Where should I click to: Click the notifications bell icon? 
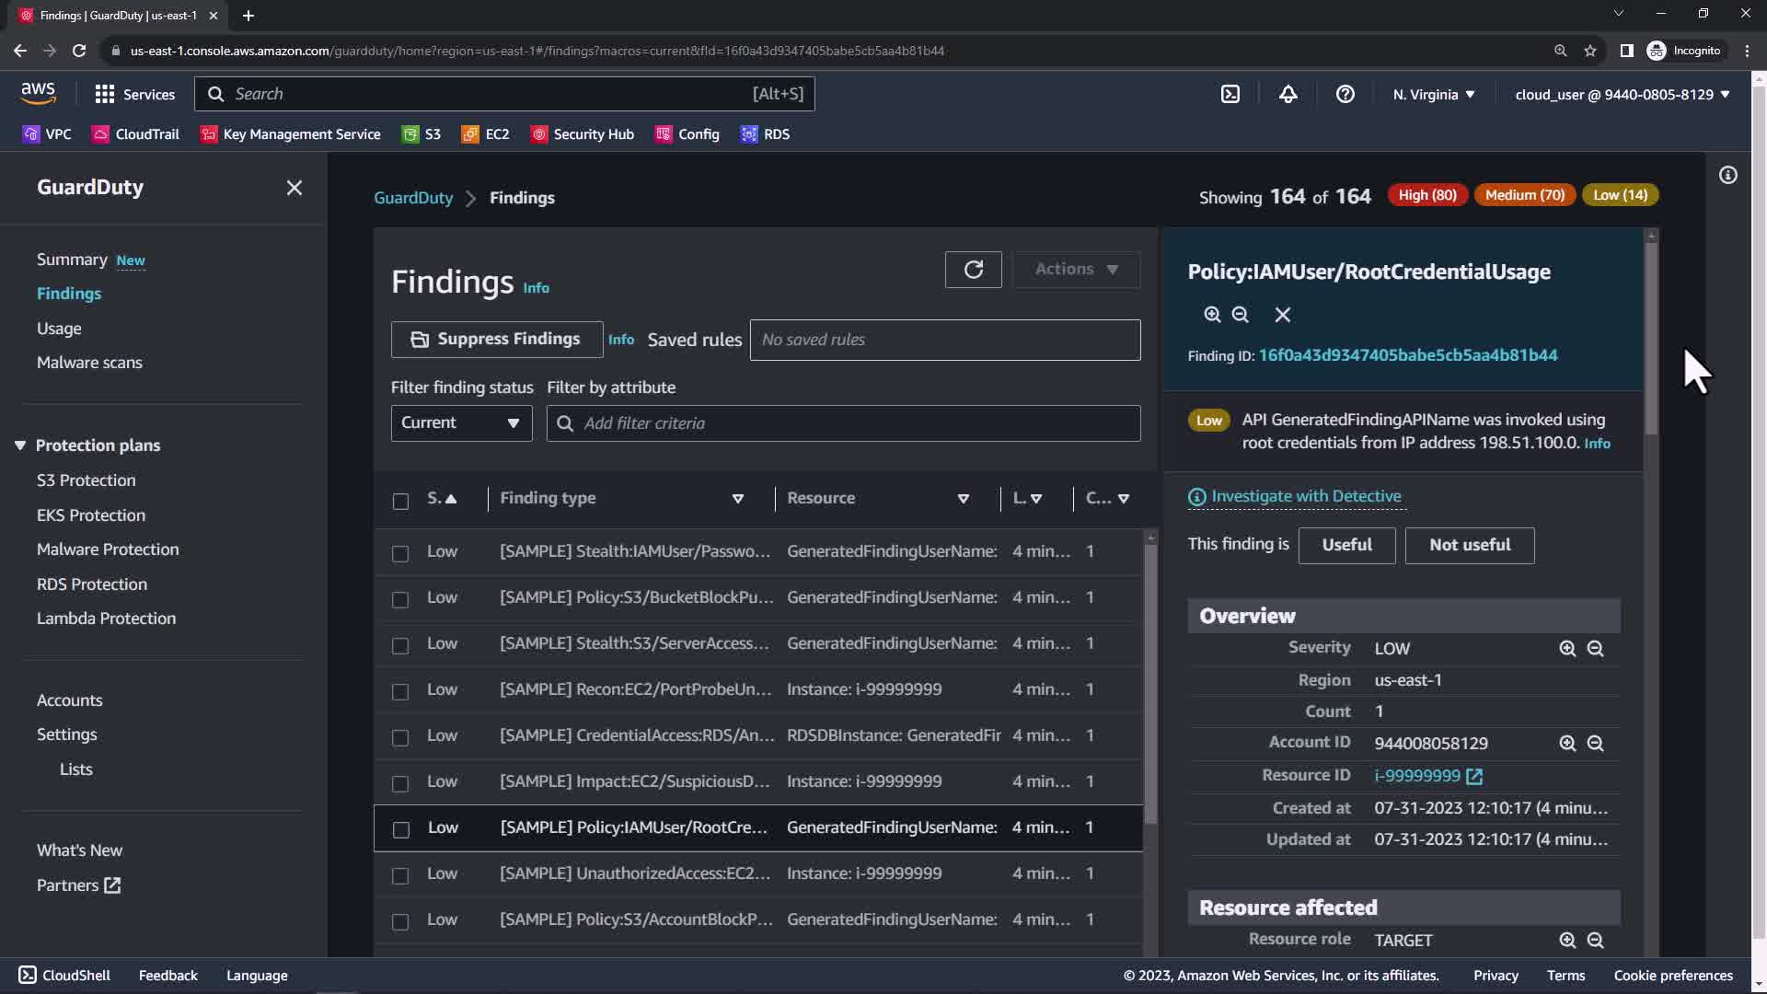pyautogui.click(x=1288, y=94)
